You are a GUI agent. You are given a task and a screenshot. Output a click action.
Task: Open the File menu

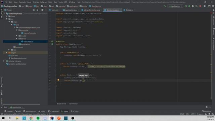point(6,2)
